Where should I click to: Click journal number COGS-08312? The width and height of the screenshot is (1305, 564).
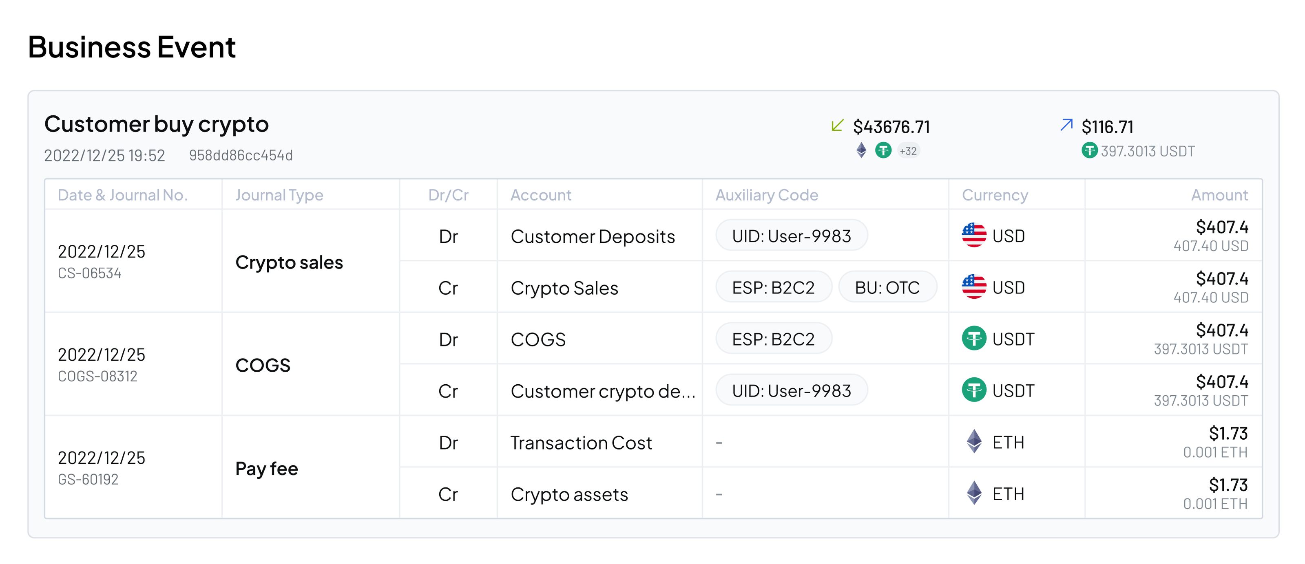pos(98,376)
